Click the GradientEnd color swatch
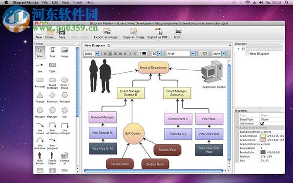Image resolution: width=293 pixels, height=183 pixels. pos(263,140)
